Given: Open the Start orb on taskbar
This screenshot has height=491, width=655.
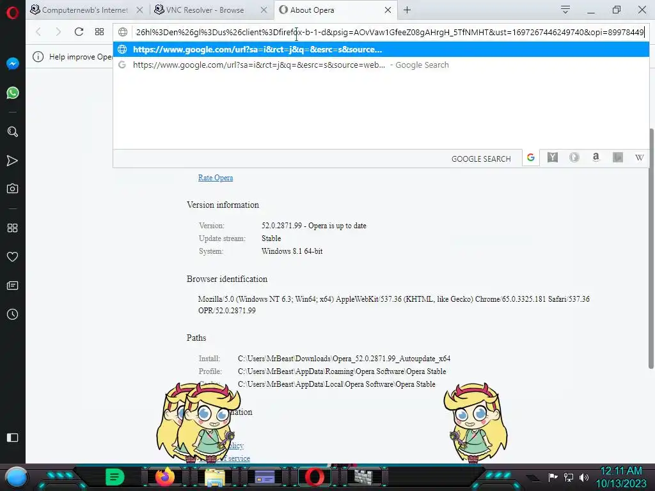Looking at the screenshot, I should click(x=17, y=477).
